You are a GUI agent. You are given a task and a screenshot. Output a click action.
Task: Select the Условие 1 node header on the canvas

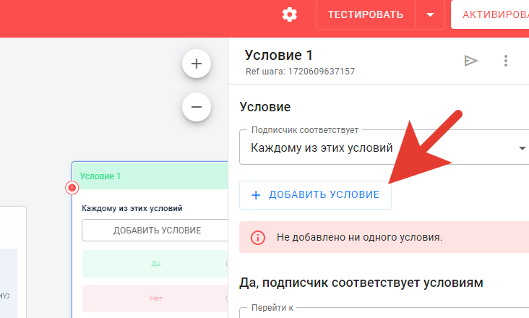point(150,176)
